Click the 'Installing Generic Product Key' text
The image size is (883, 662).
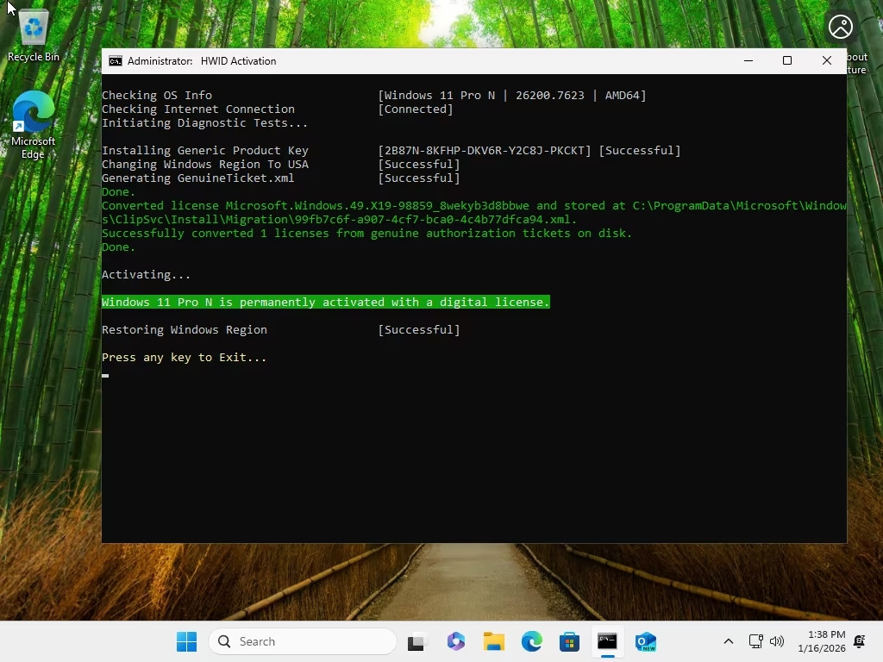(205, 150)
